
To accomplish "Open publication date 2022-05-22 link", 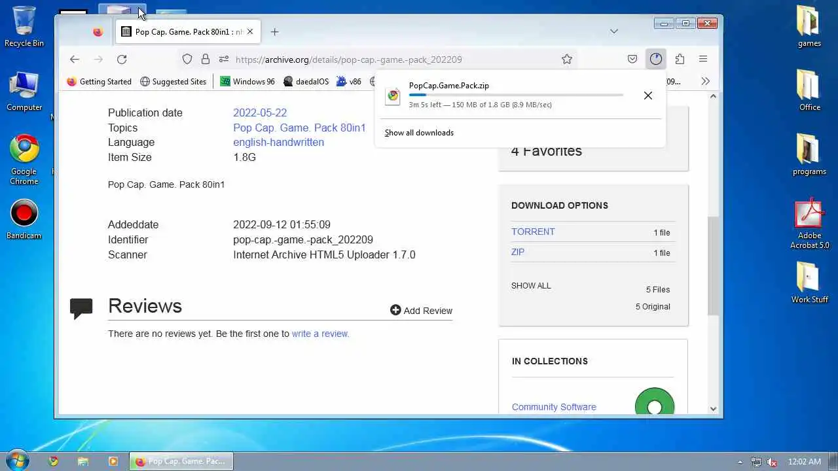I will coord(260,113).
